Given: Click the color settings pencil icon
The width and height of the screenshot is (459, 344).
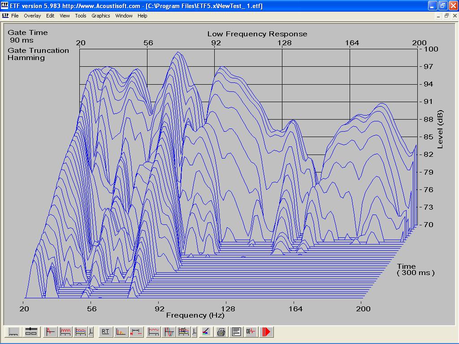Looking at the screenshot, I should [205, 332].
